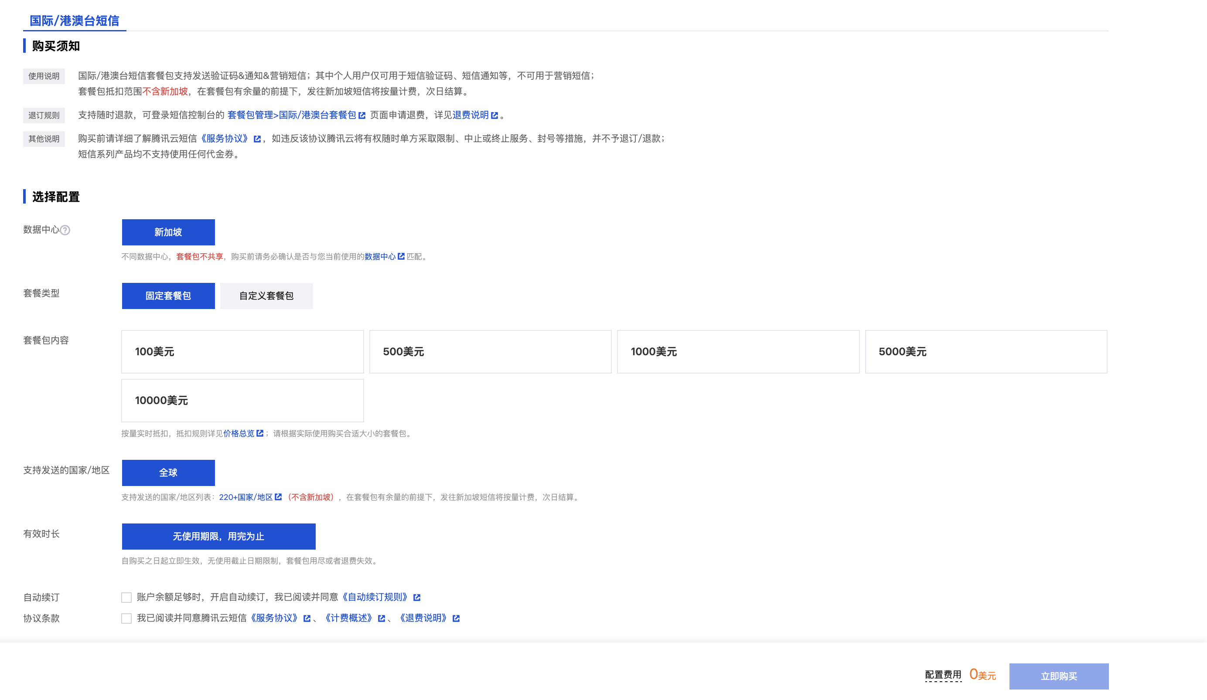Select the 国际/港澳台短信 tab

tap(74, 21)
